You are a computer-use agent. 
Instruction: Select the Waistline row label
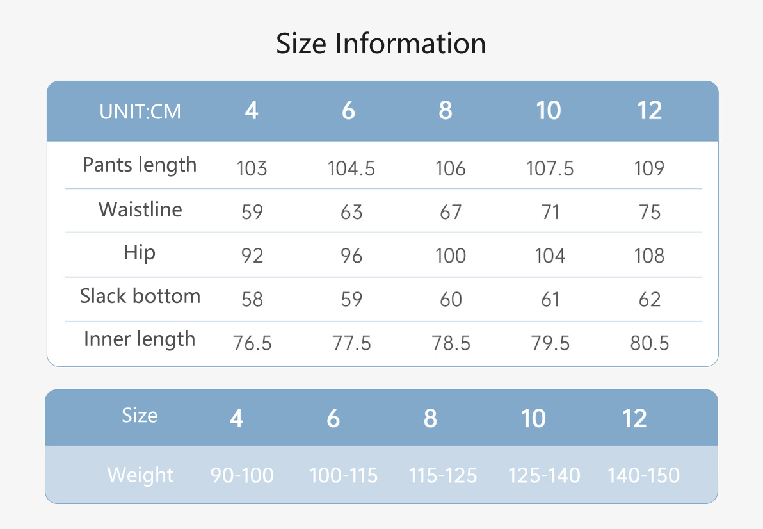pos(140,209)
